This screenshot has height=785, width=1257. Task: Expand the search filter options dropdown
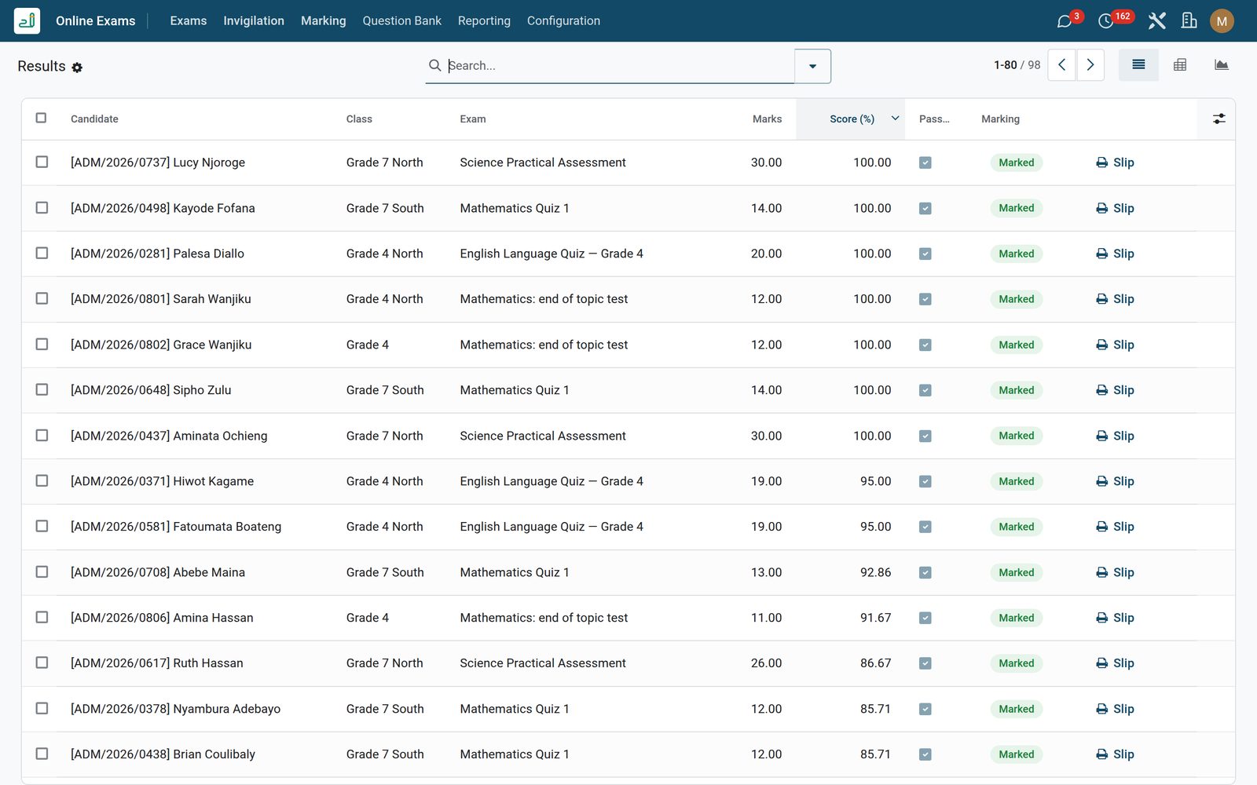coord(812,66)
